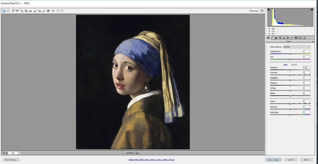Image resolution: width=318 pixels, height=164 pixels.
Task: Switch to the Detail tab
Action: click(276, 38)
